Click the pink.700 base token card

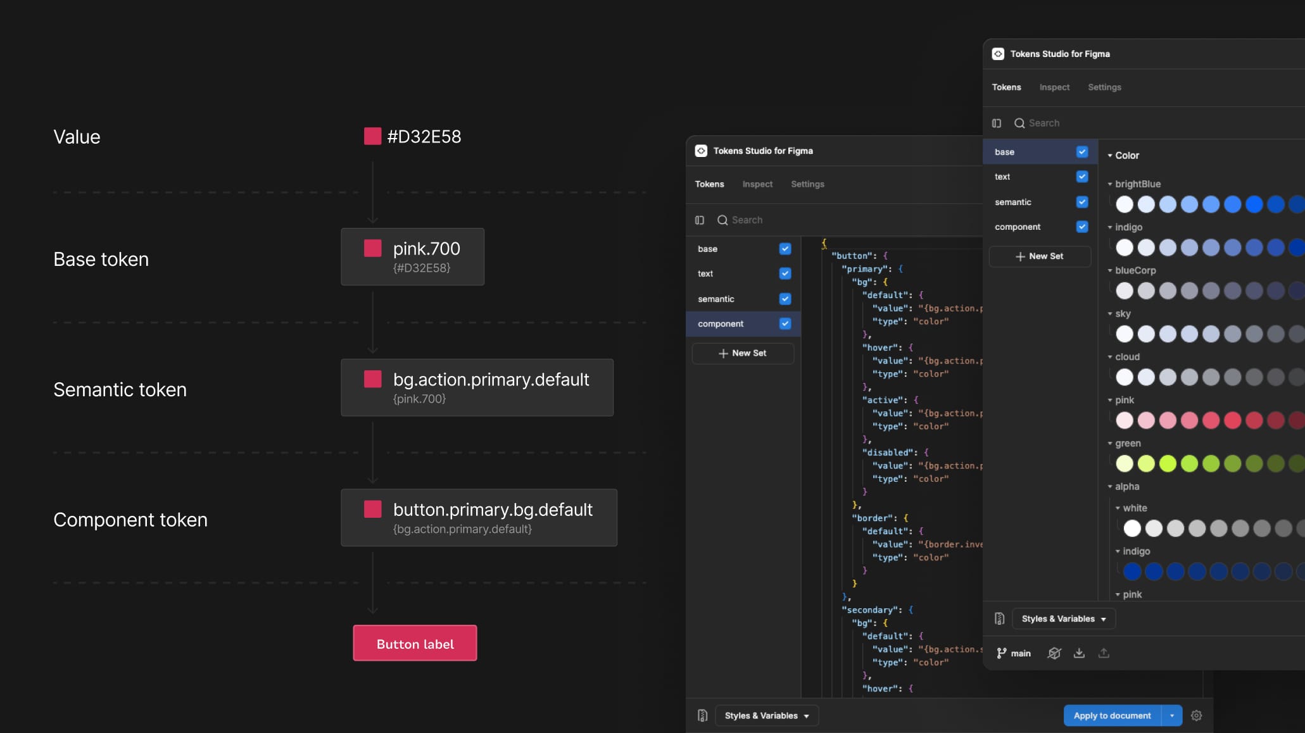click(413, 256)
